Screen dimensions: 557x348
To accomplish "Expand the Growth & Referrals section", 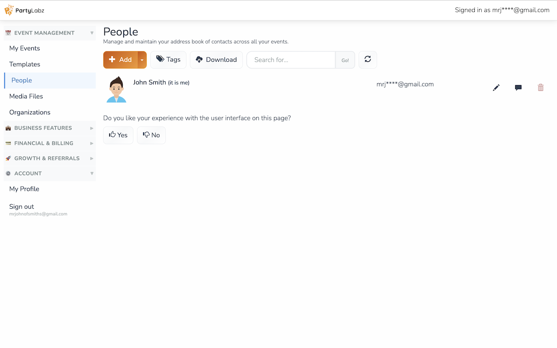I will tap(50, 158).
